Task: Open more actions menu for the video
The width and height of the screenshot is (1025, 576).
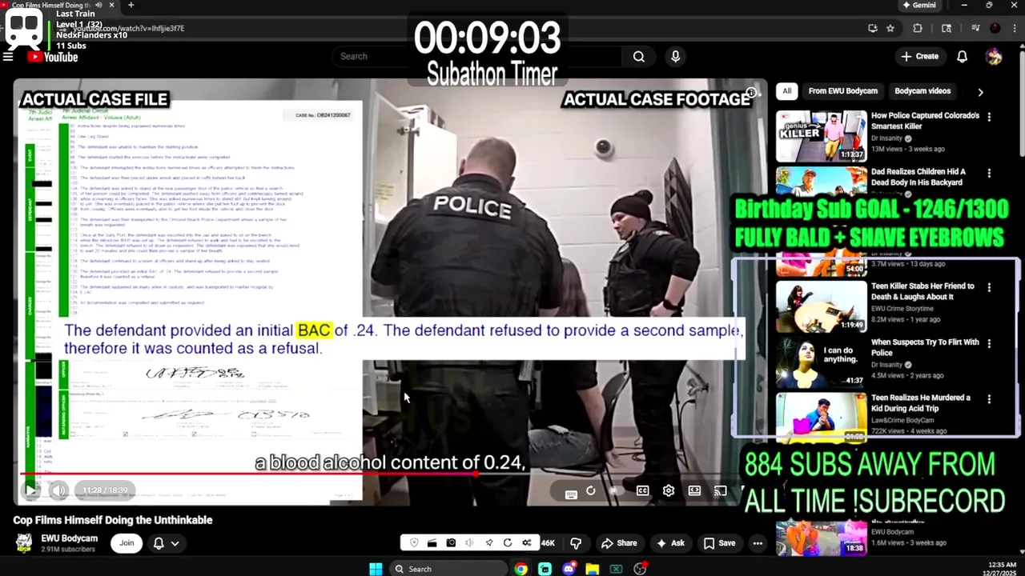Action: click(x=758, y=543)
